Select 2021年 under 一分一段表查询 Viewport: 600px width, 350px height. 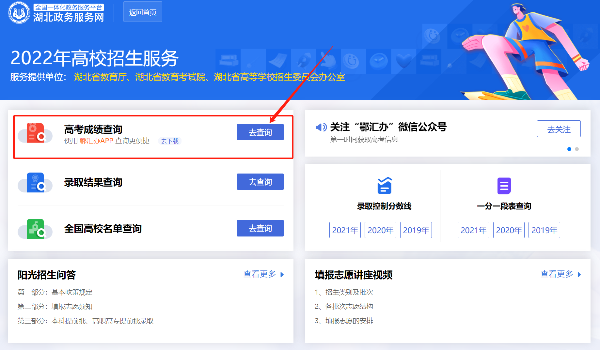coord(473,230)
